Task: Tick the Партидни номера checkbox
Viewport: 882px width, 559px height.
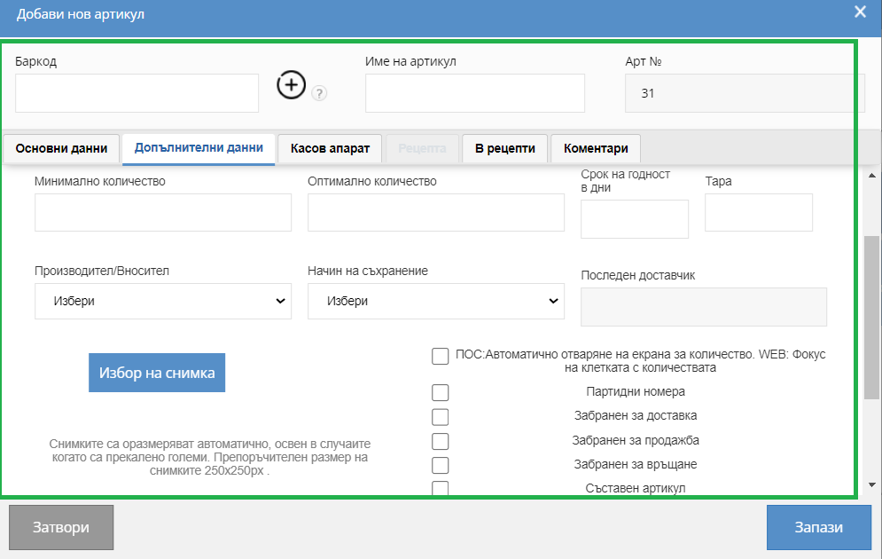Action: click(x=440, y=392)
